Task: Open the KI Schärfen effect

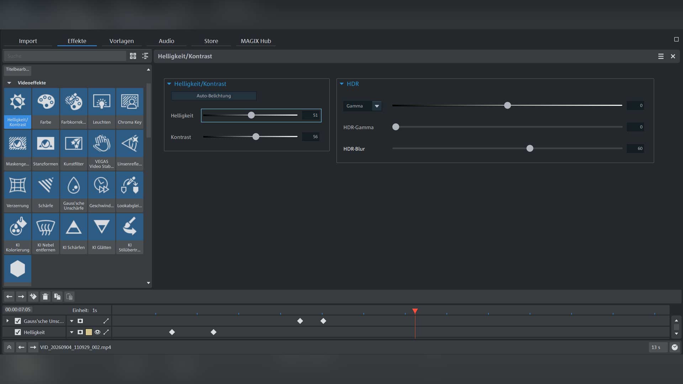Action: point(74,233)
